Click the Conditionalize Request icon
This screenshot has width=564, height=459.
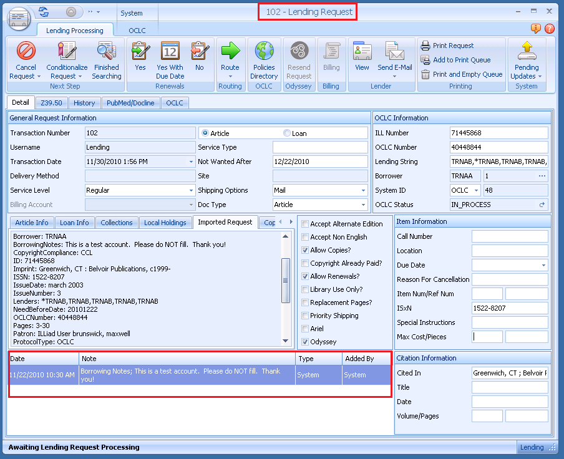pos(67,51)
